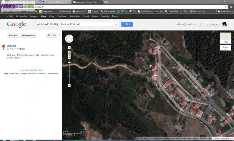This screenshot has height=141, width=234.
Task: Click the my-location button under the compass
Action: 69,48
